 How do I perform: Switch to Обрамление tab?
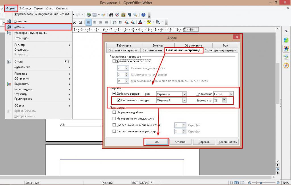[x=193, y=45]
